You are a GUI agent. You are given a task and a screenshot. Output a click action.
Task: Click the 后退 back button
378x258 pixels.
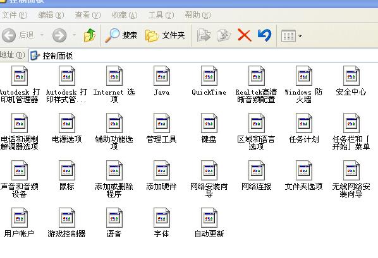click(x=18, y=35)
